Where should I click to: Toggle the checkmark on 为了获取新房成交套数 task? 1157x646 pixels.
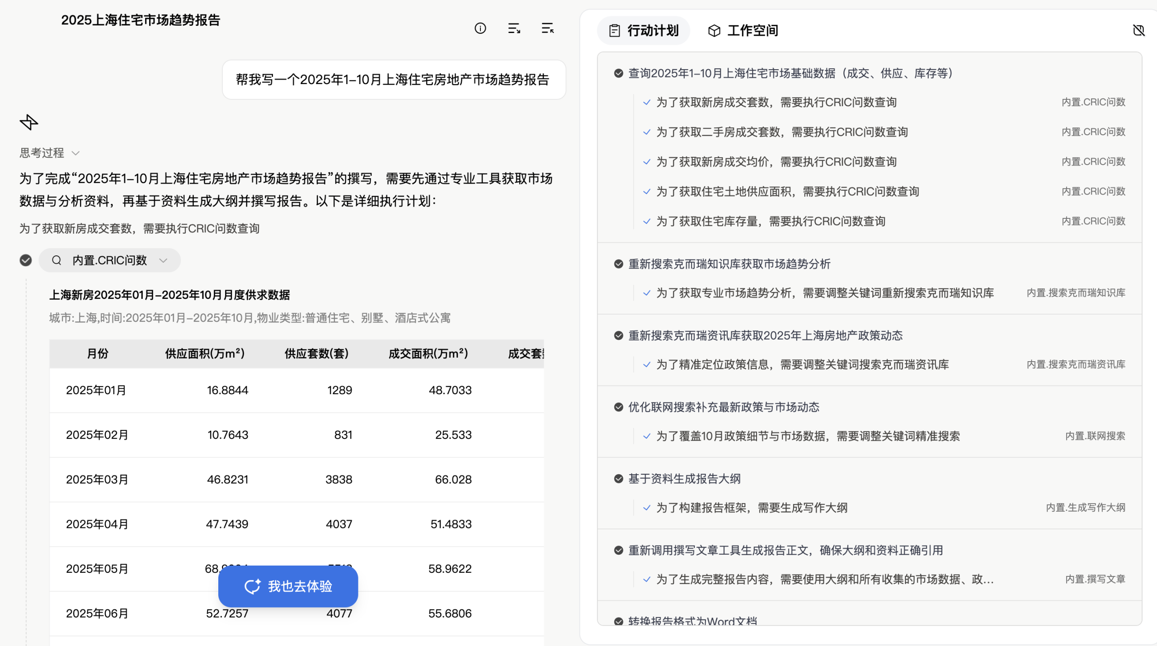[646, 102]
